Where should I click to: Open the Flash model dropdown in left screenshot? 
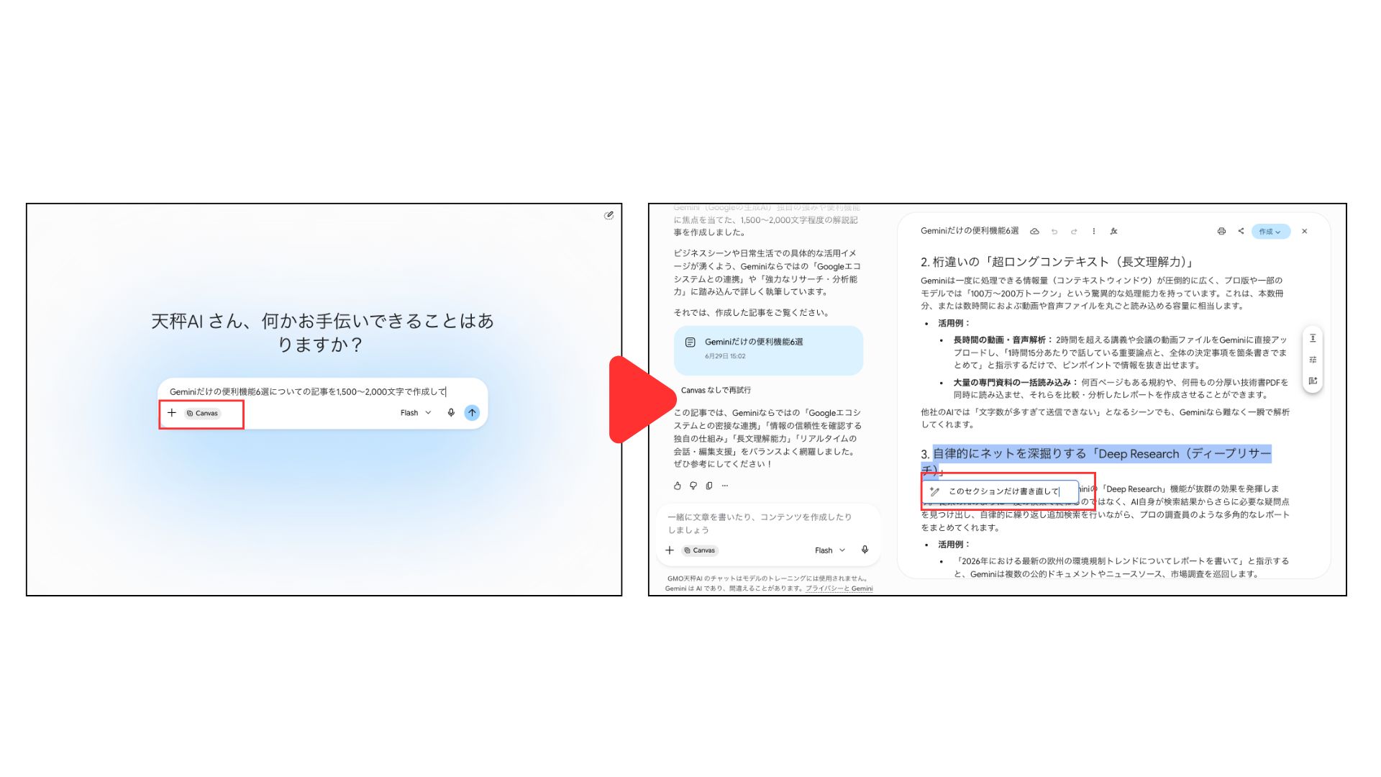[416, 413]
